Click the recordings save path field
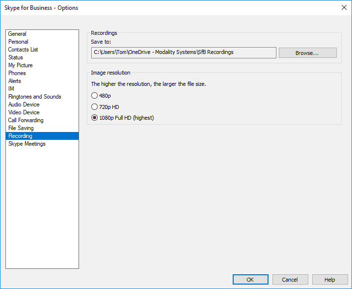The width and height of the screenshot is (352, 289). click(184, 53)
